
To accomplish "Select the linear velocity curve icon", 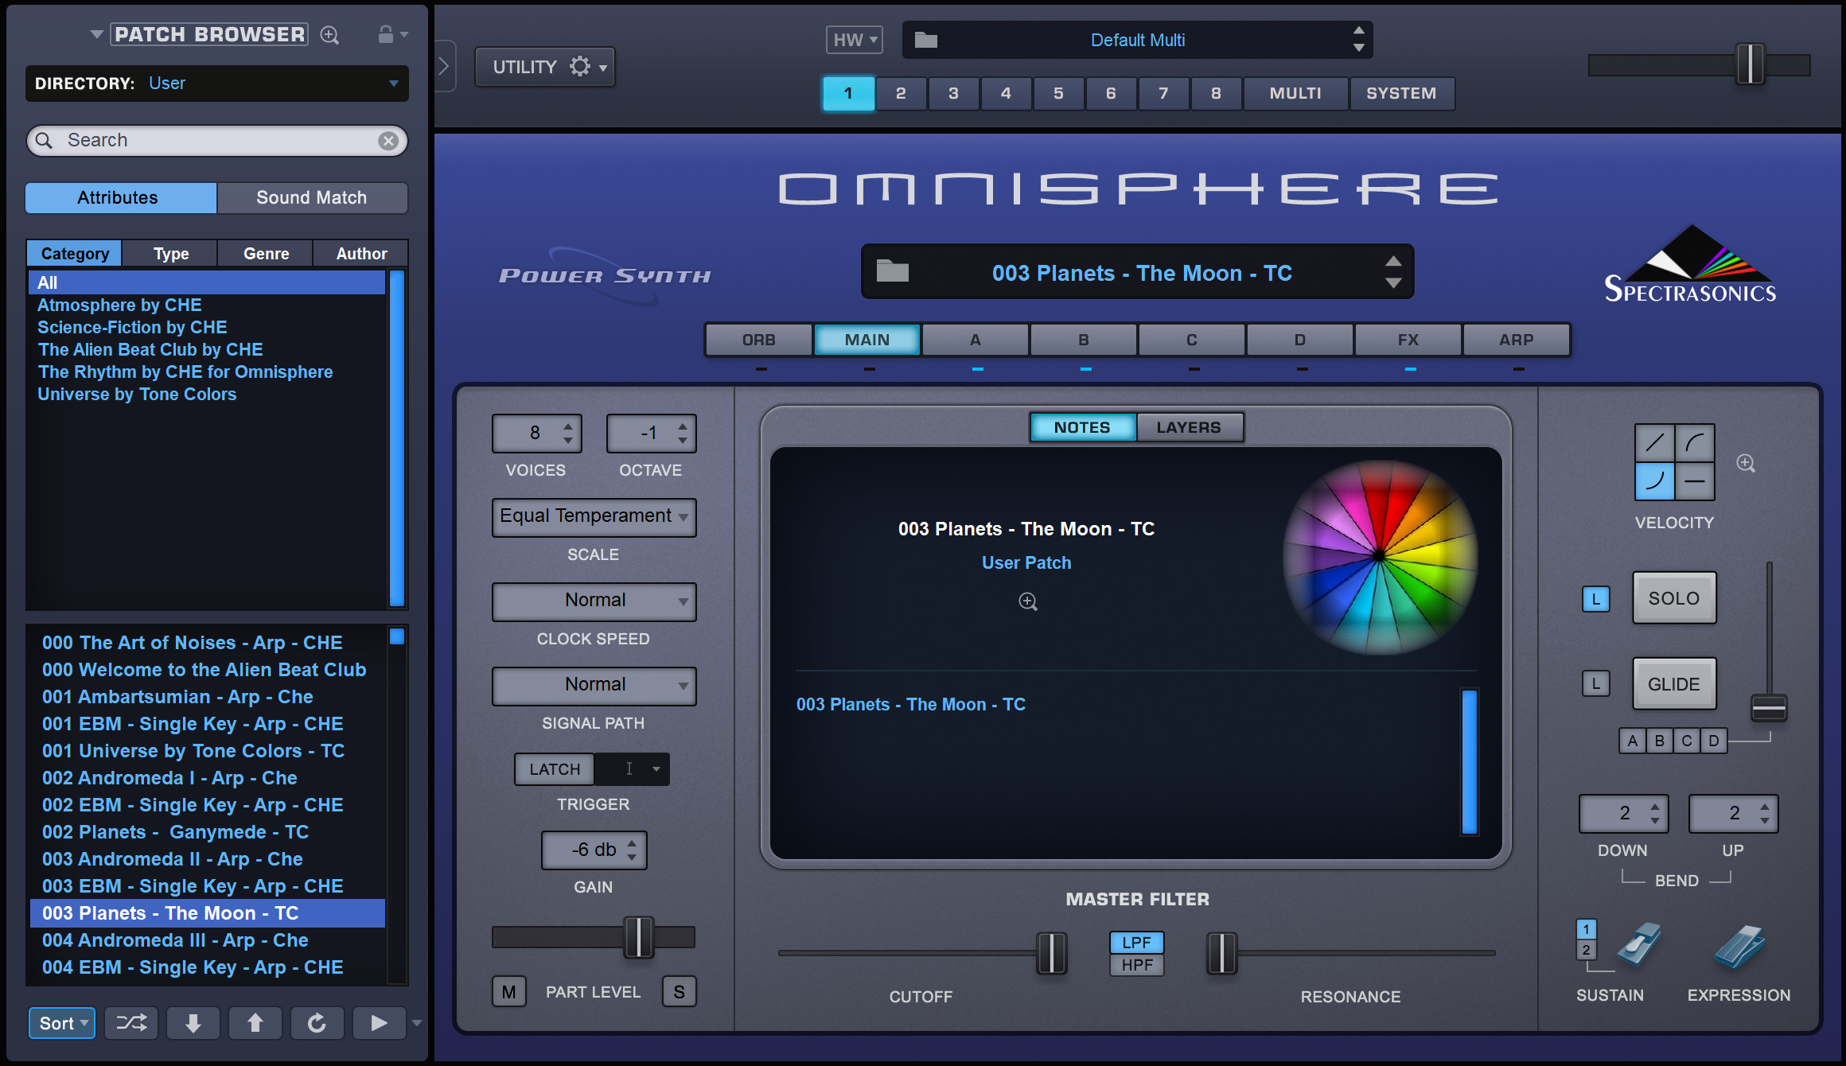I will tap(1655, 443).
